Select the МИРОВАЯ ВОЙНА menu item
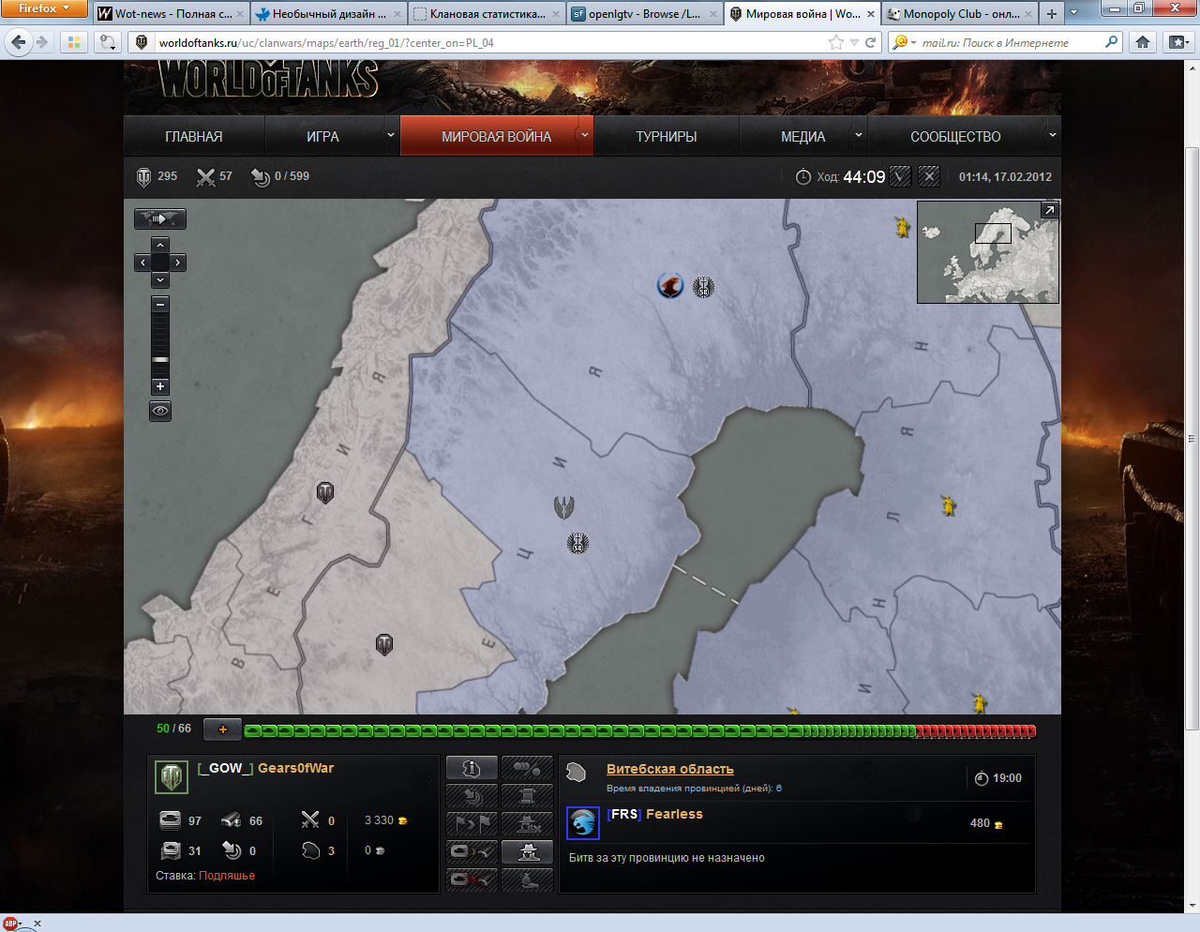The image size is (1200, 932). (x=497, y=137)
